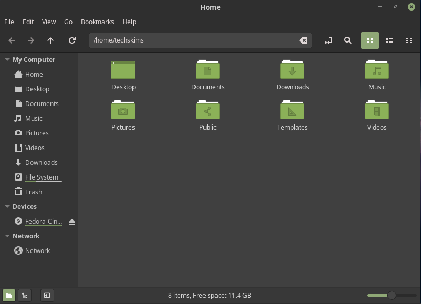Open the Bookmarks menu

coord(97,22)
